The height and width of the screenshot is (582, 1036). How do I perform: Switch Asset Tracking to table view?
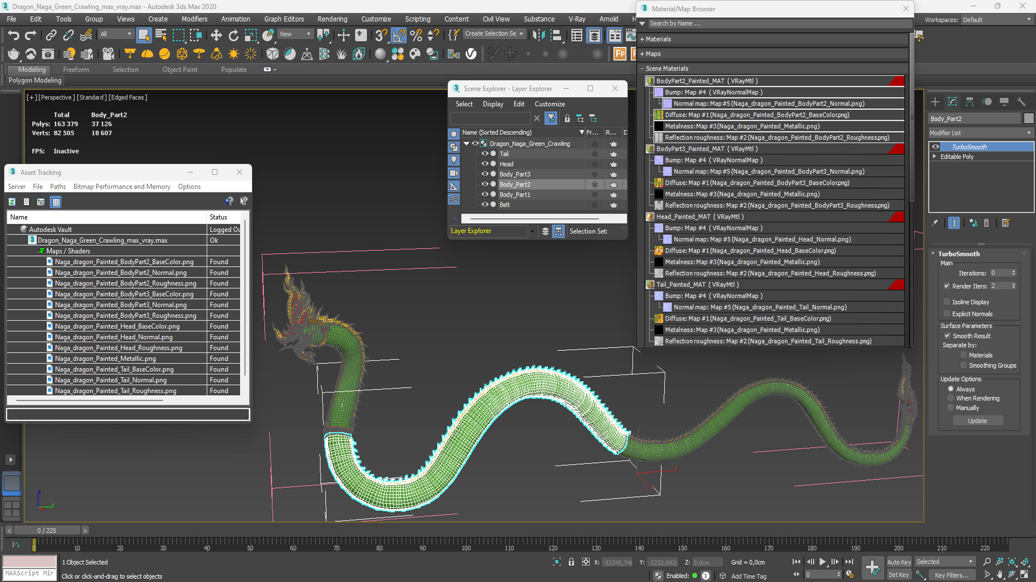(x=56, y=202)
